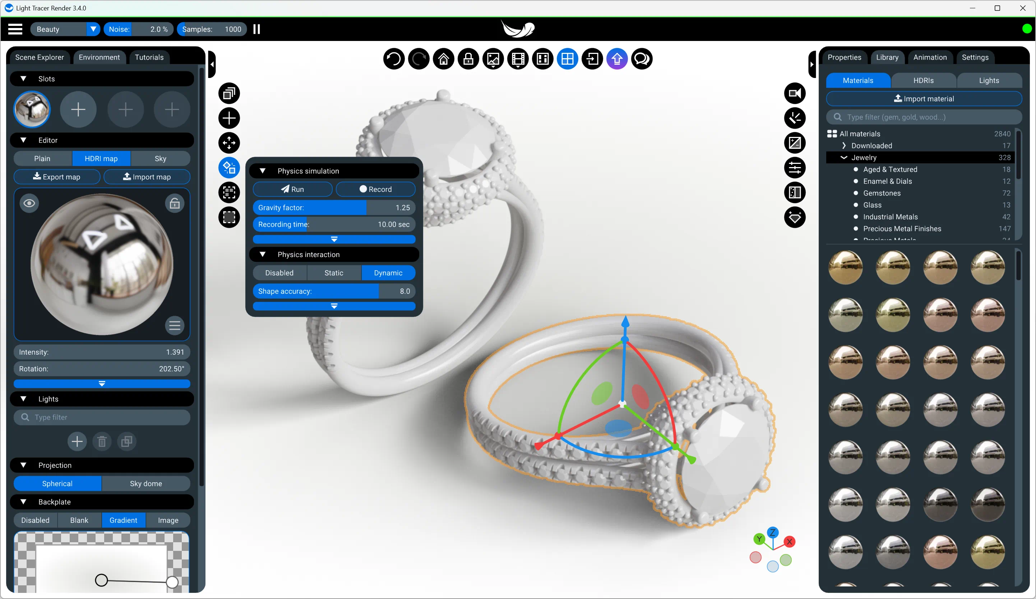Switch projection to Sky dome
Screen dimensions: 1036x599
coord(146,483)
